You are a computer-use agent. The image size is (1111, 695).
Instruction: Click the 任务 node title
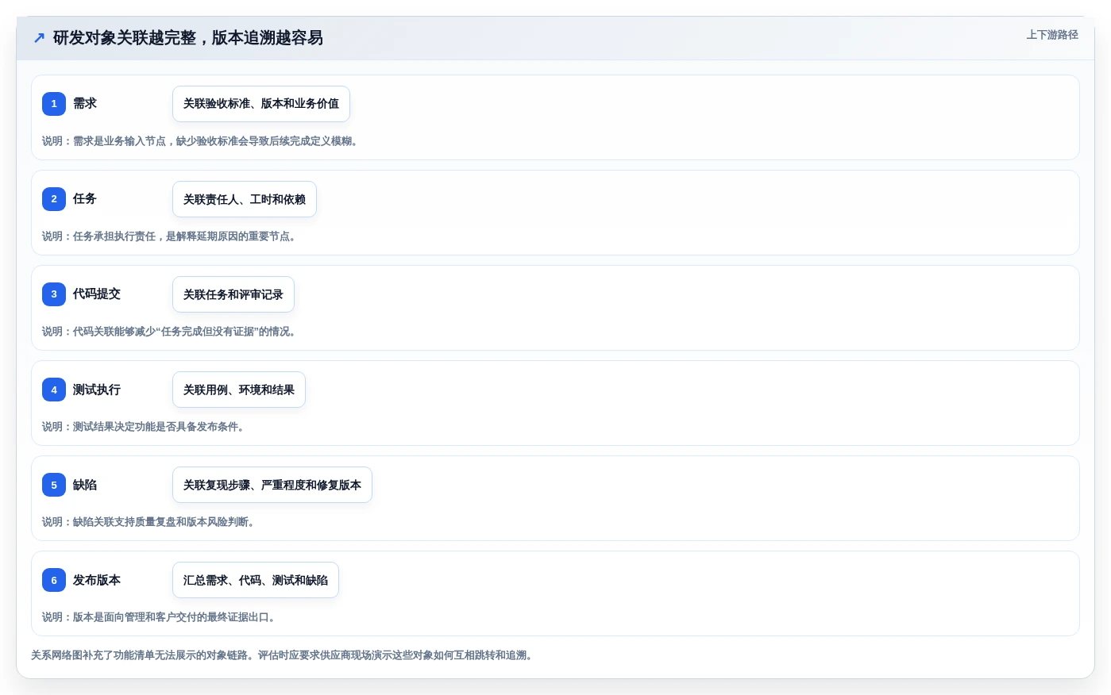pyautogui.click(x=85, y=198)
